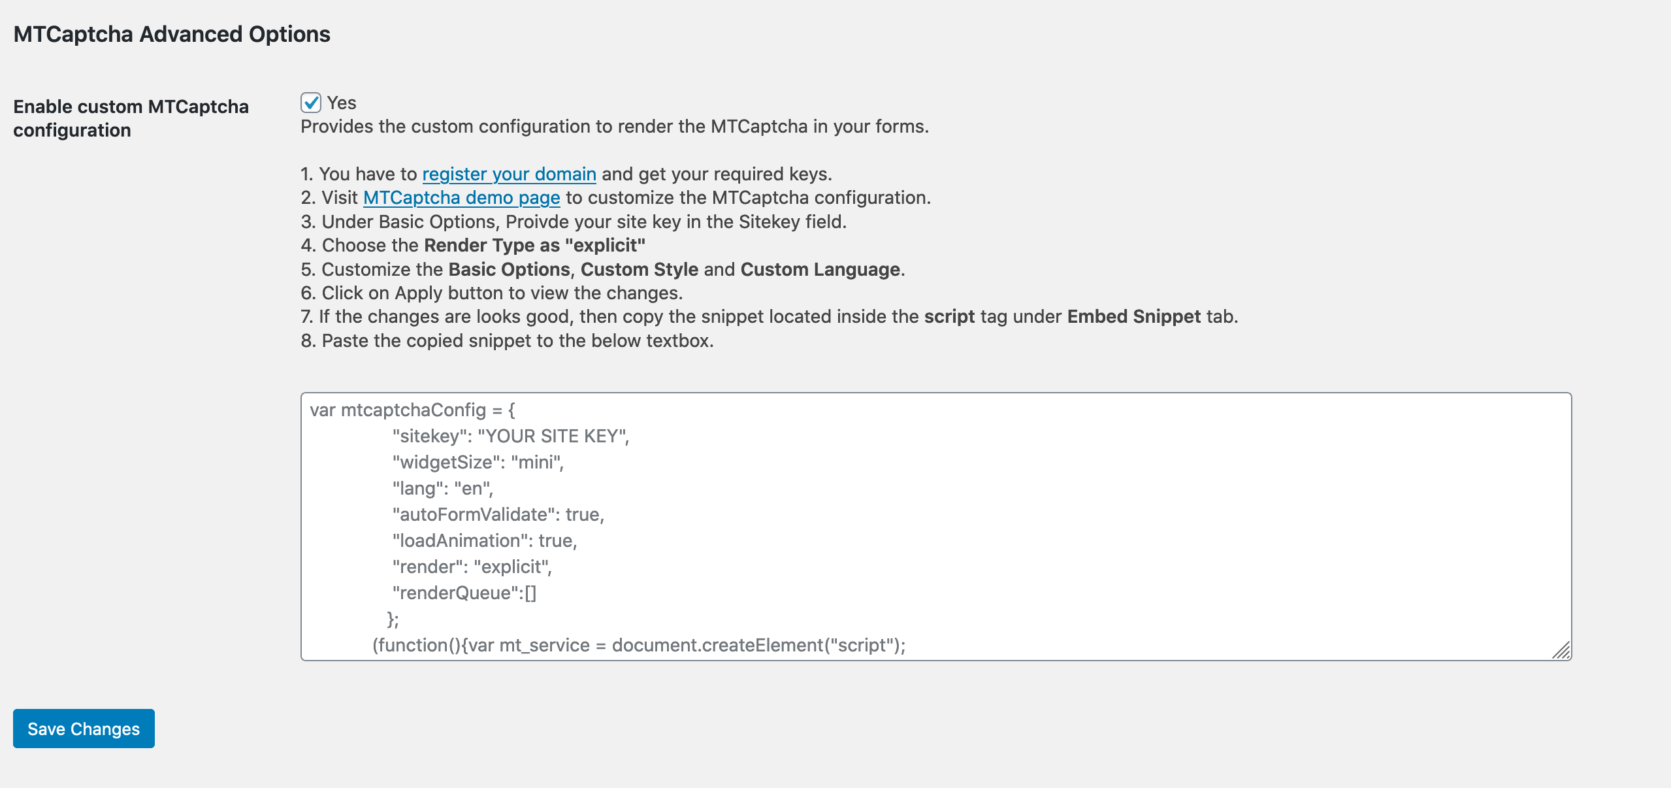
Task: Click the createElement("script") line in textbox
Action: tap(639, 645)
